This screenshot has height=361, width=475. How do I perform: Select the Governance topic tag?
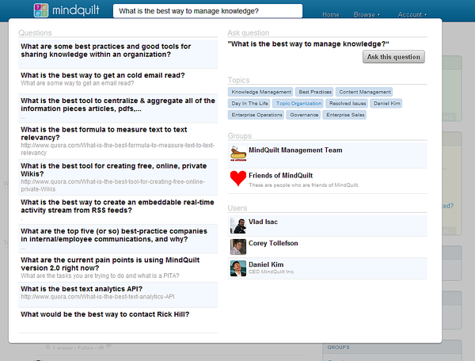pyautogui.click(x=303, y=115)
